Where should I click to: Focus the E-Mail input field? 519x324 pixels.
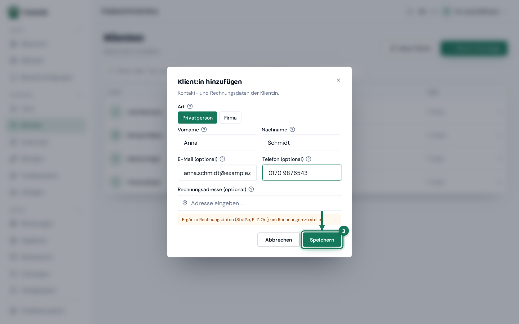(217, 173)
